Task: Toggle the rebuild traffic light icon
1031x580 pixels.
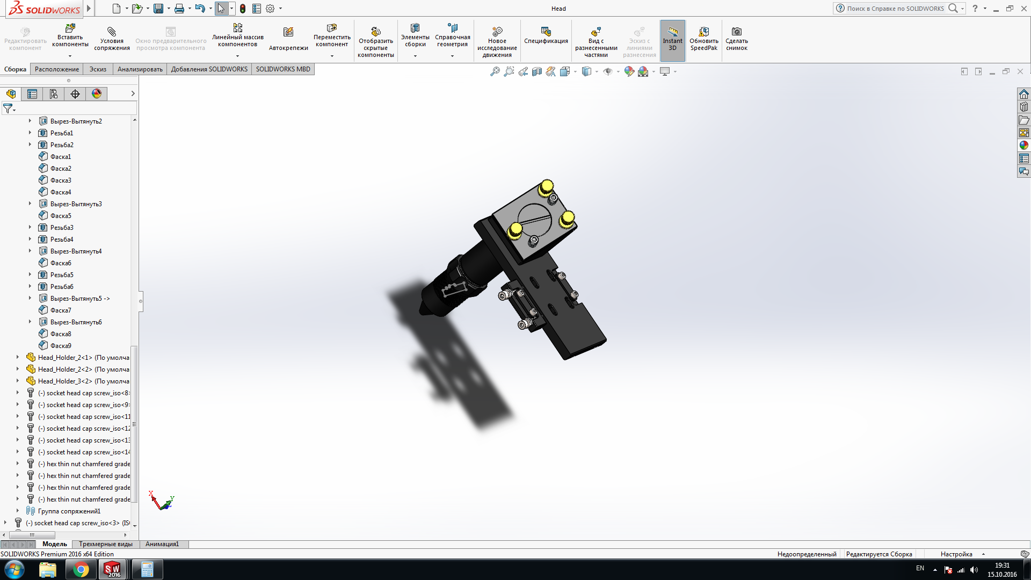Action: pyautogui.click(x=243, y=9)
